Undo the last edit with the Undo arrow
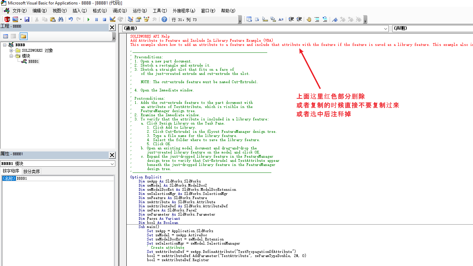Viewport: 473px width, 266px height. pos(71,19)
